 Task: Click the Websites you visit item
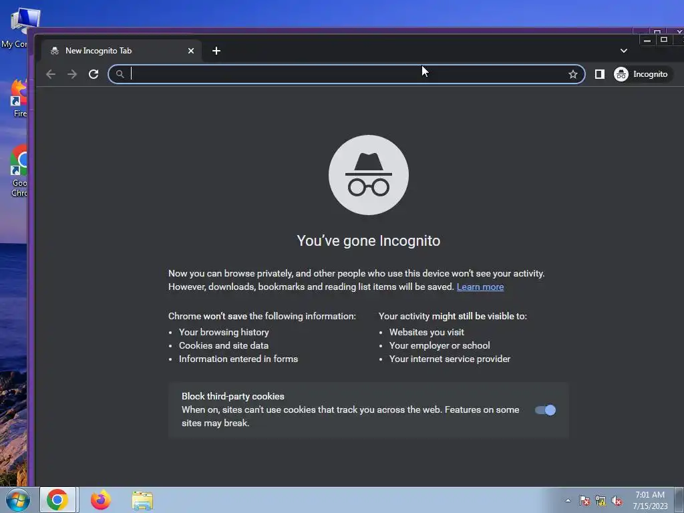pyautogui.click(x=427, y=332)
